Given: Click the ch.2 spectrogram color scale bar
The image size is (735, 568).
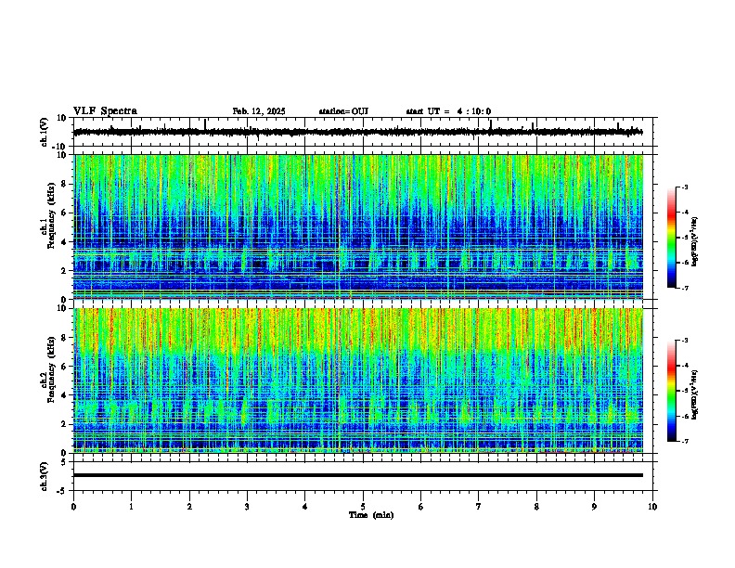Looking at the screenshot, I should (672, 391).
